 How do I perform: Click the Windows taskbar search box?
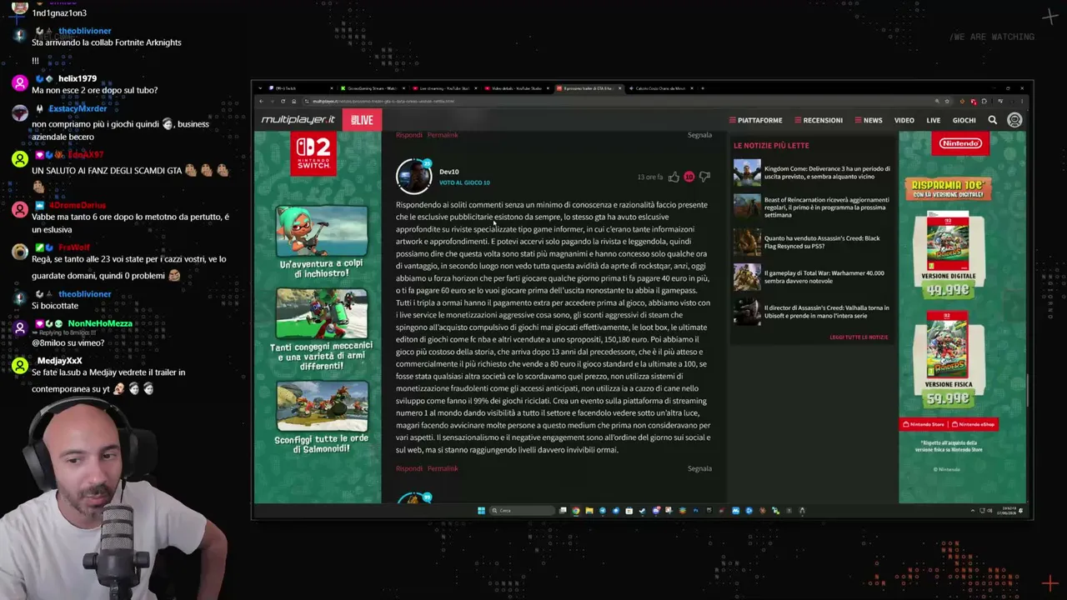point(522,511)
